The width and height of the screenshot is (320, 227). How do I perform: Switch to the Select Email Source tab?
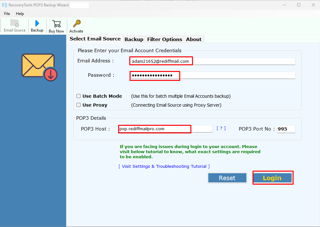pos(95,39)
